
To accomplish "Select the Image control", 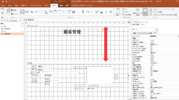I will tap(102, 12).
